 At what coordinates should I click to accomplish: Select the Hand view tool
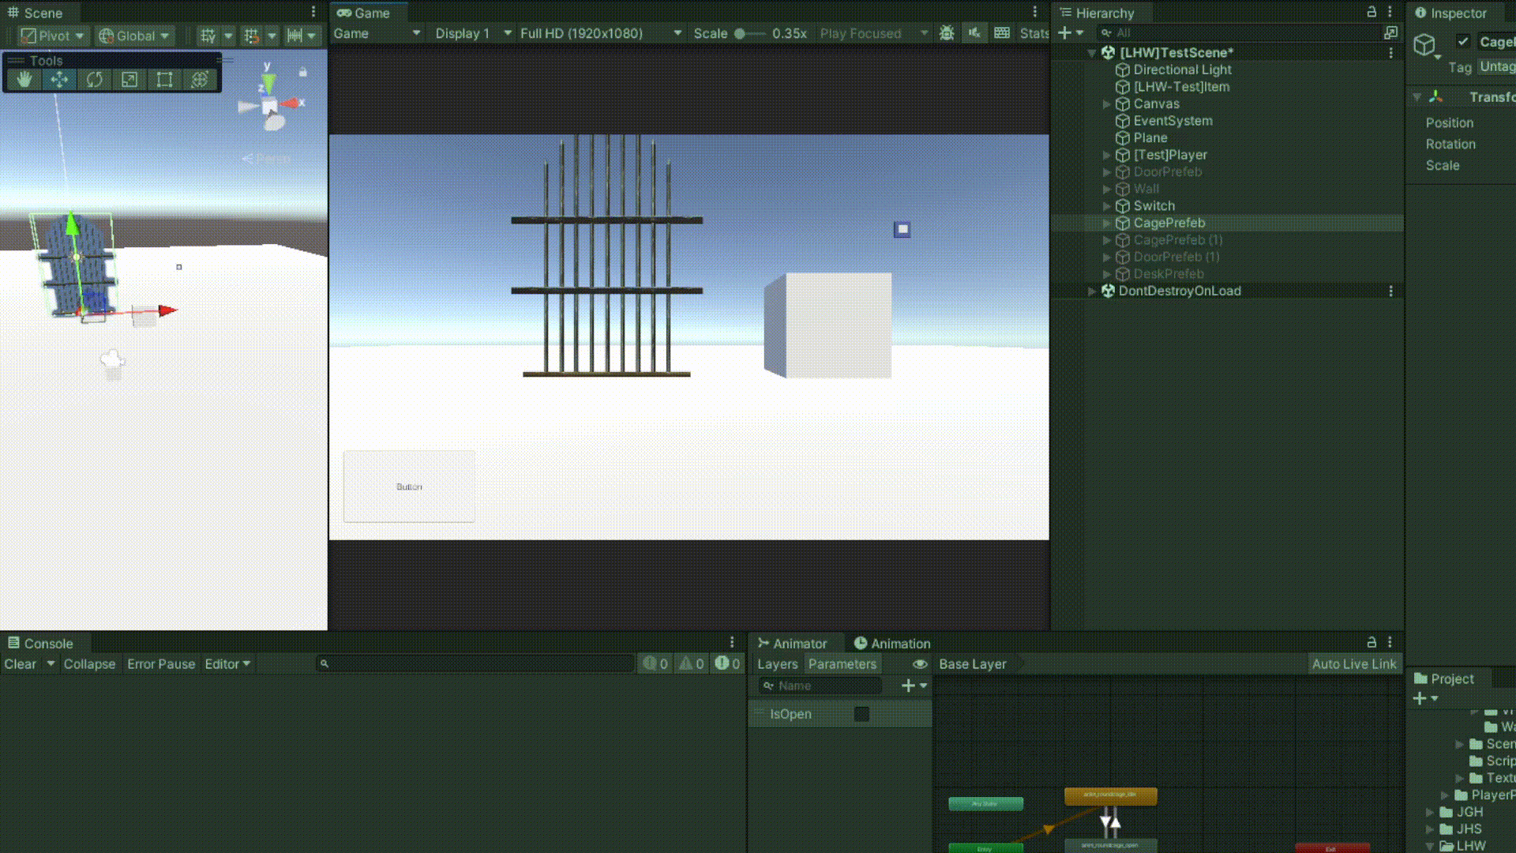[x=24, y=79]
